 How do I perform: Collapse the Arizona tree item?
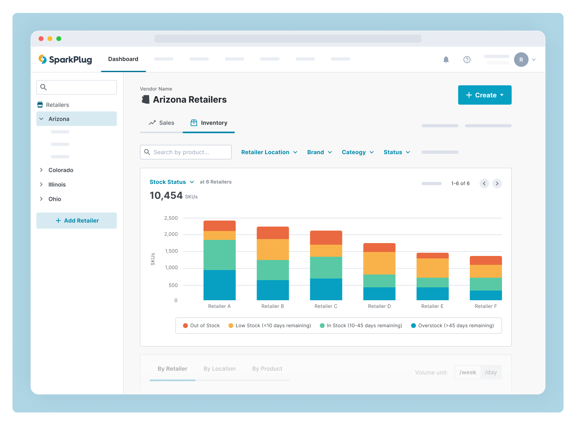coord(41,119)
